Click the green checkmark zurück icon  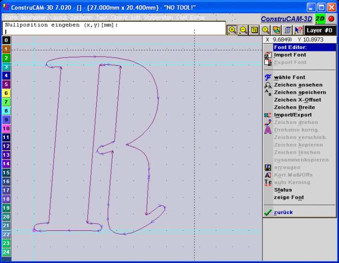pyautogui.click(x=268, y=213)
